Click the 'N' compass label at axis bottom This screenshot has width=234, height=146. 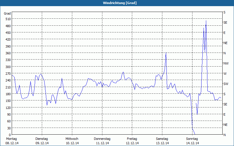point(225,135)
